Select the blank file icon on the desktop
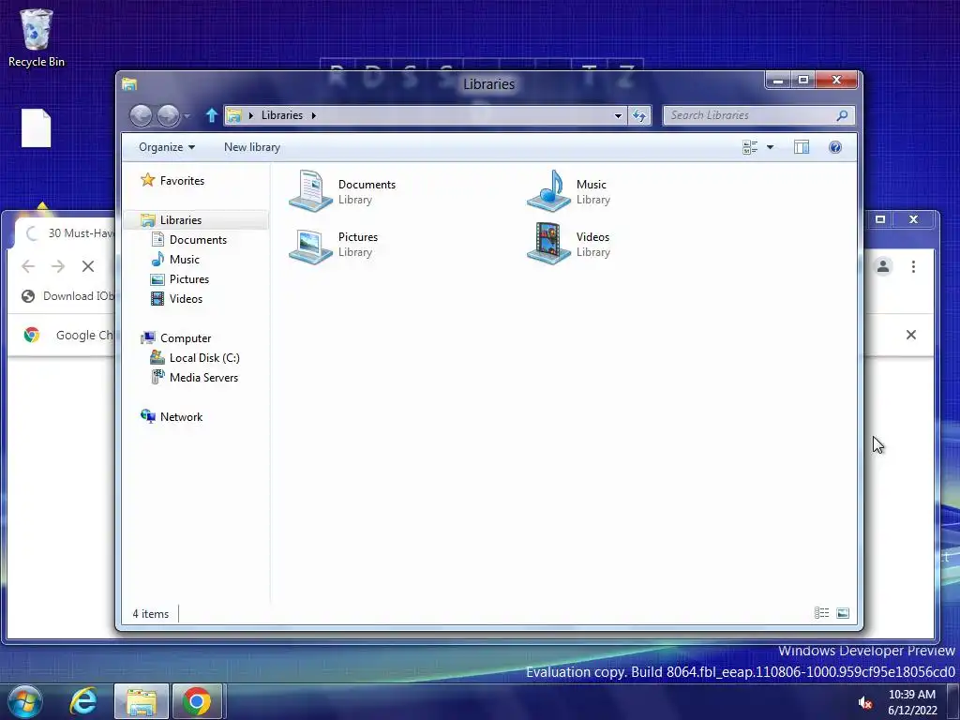 coord(37,127)
